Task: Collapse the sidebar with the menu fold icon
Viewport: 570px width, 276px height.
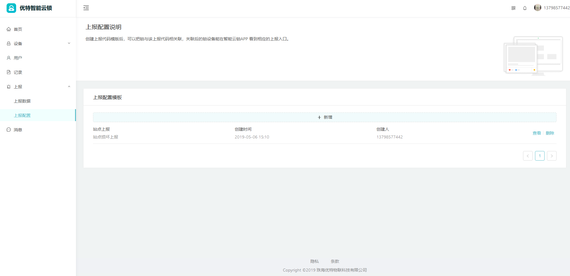Action: tap(86, 8)
